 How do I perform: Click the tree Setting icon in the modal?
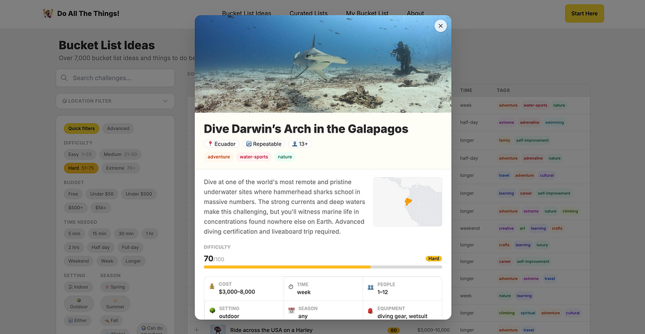point(212,311)
